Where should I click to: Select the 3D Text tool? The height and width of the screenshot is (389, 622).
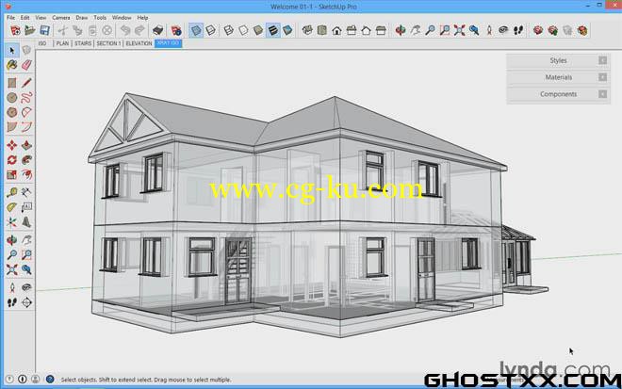coord(26,221)
